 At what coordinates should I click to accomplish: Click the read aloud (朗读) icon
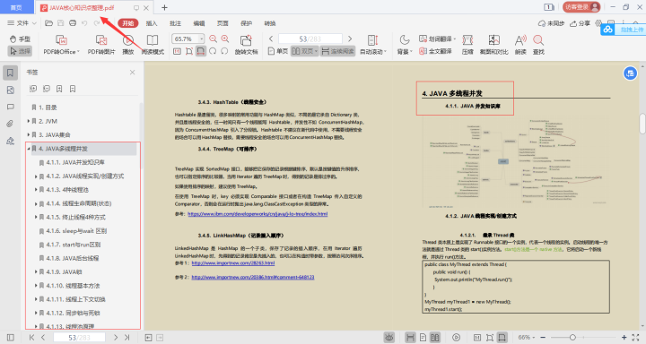pos(520,45)
